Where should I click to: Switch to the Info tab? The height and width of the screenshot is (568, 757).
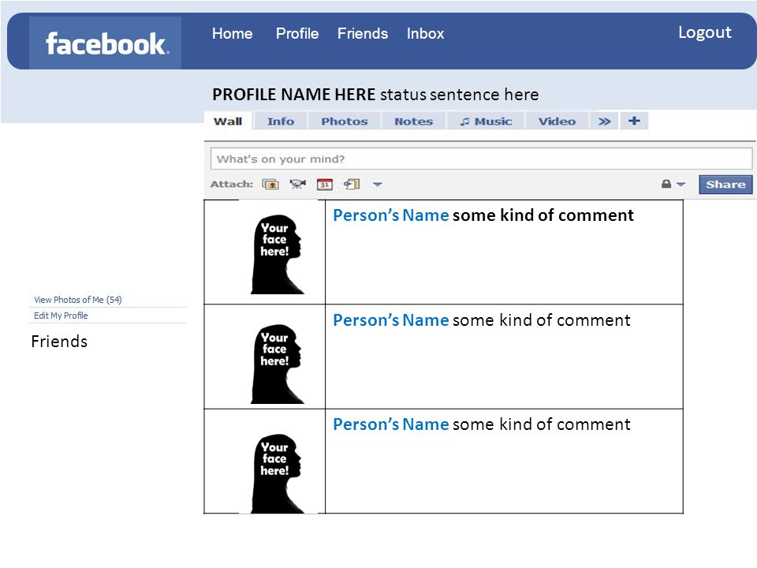click(281, 121)
